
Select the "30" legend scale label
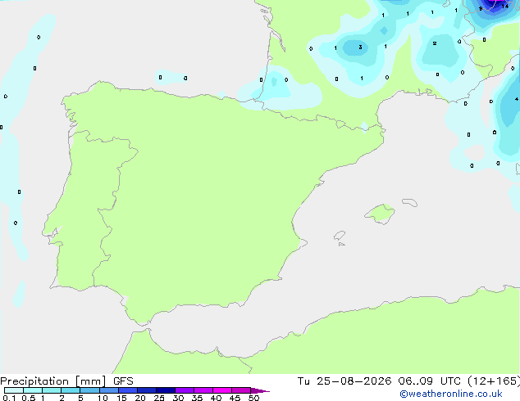178,398
